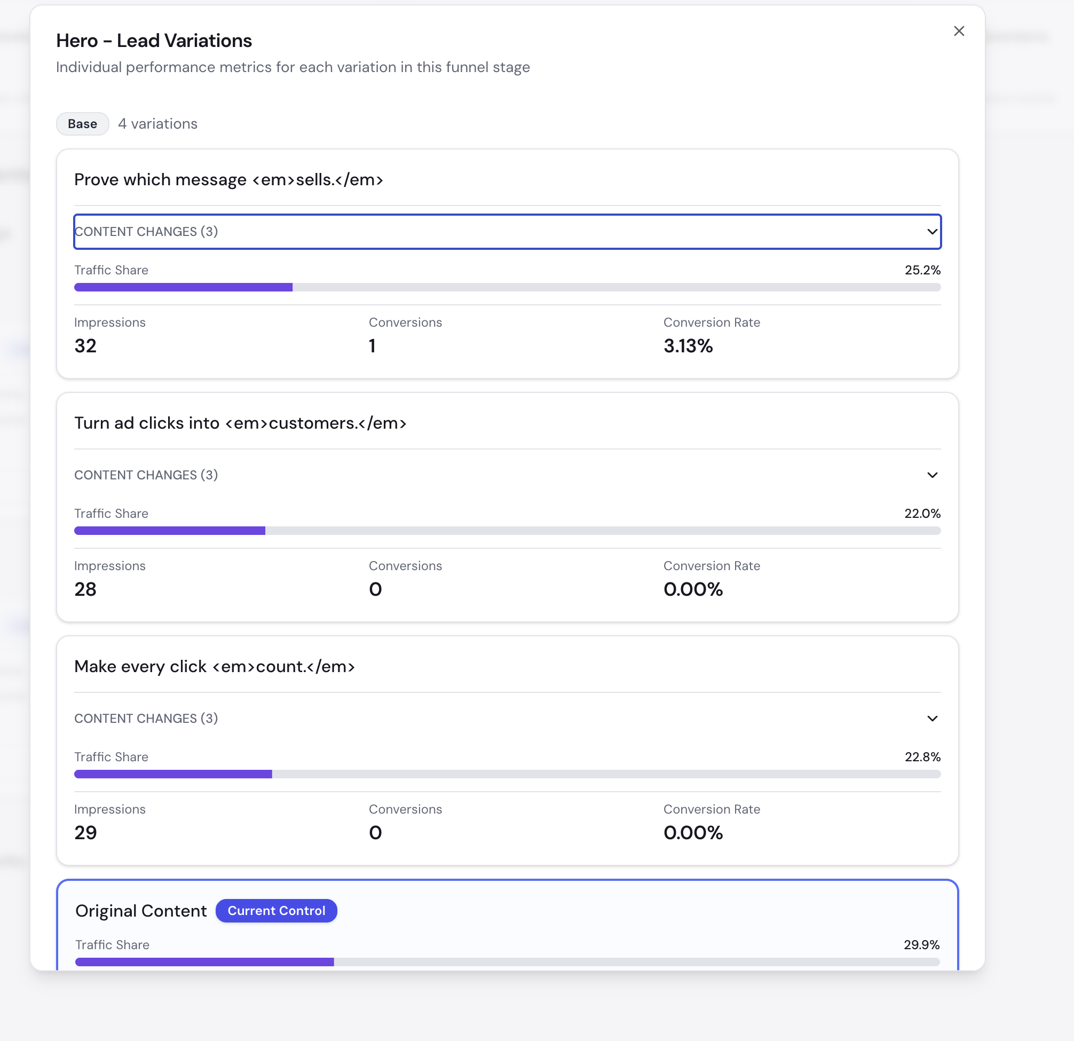Click the 3.13% Conversion Rate value
Image resolution: width=1074 pixels, height=1041 pixels.
(x=688, y=346)
